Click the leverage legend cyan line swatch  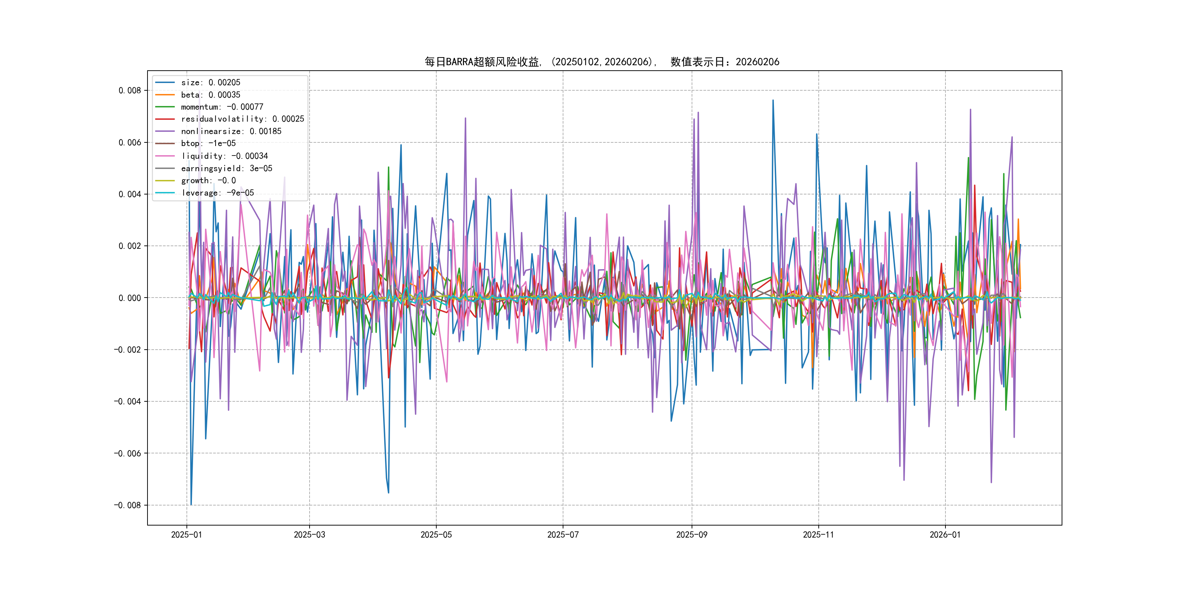165,193
